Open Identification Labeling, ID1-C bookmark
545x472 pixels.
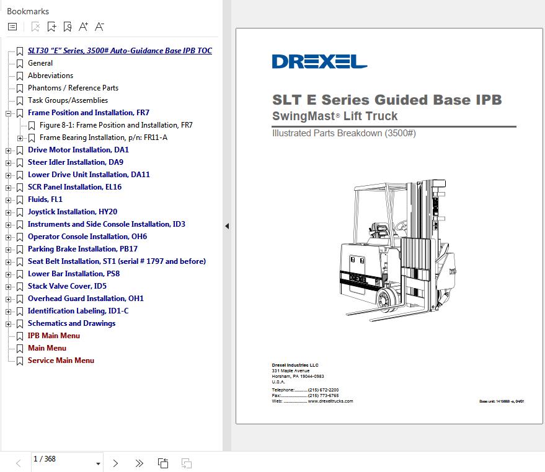click(x=78, y=311)
